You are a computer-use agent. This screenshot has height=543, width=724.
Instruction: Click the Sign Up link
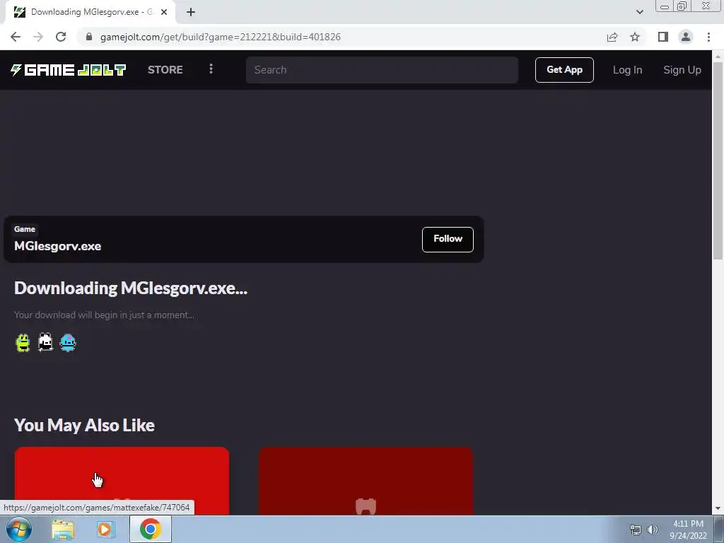pyautogui.click(x=682, y=70)
